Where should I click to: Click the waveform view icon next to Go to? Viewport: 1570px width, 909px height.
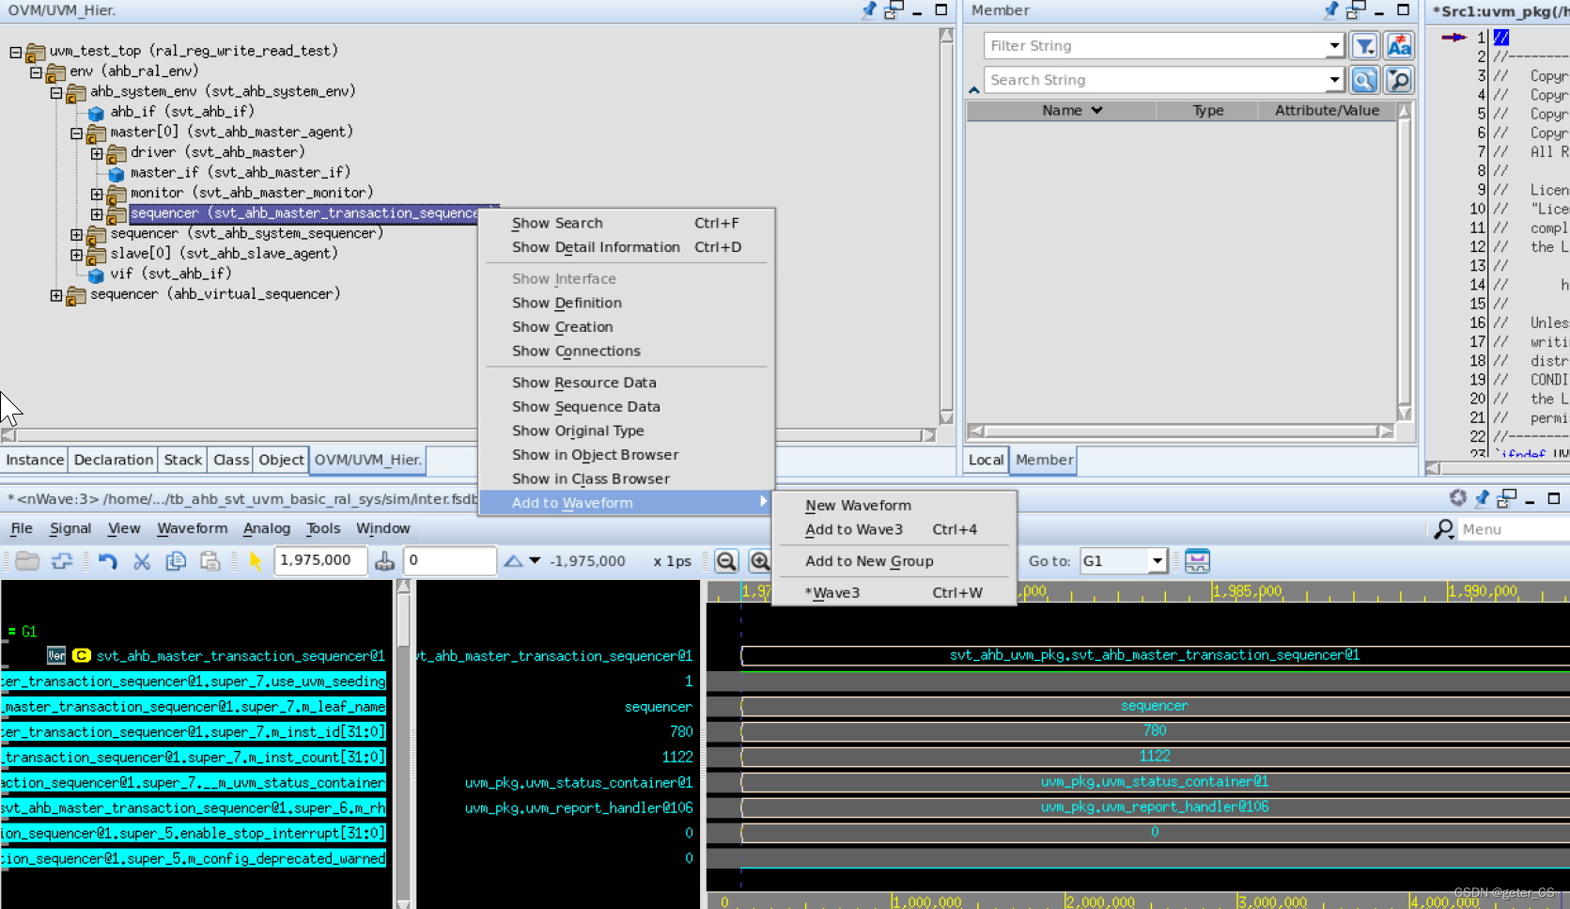coord(1197,561)
